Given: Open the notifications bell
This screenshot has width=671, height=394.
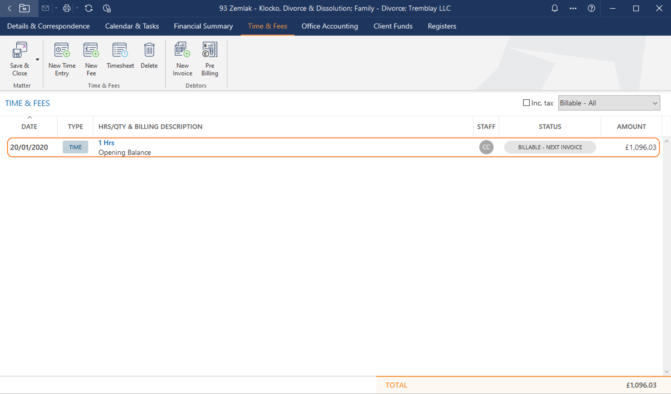Looking at the screenshot, I should click(554, 8).
